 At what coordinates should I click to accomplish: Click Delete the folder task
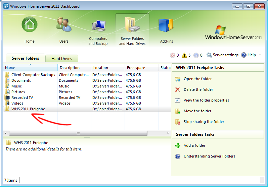click(198, 89)
